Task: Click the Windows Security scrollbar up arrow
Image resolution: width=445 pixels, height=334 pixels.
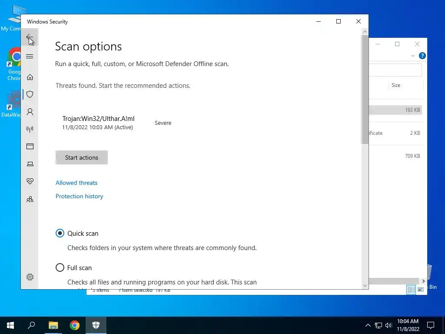Action: point(365,32)
